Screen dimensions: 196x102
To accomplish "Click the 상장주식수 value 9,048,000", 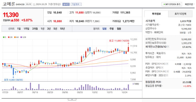I will click(186, 29).
